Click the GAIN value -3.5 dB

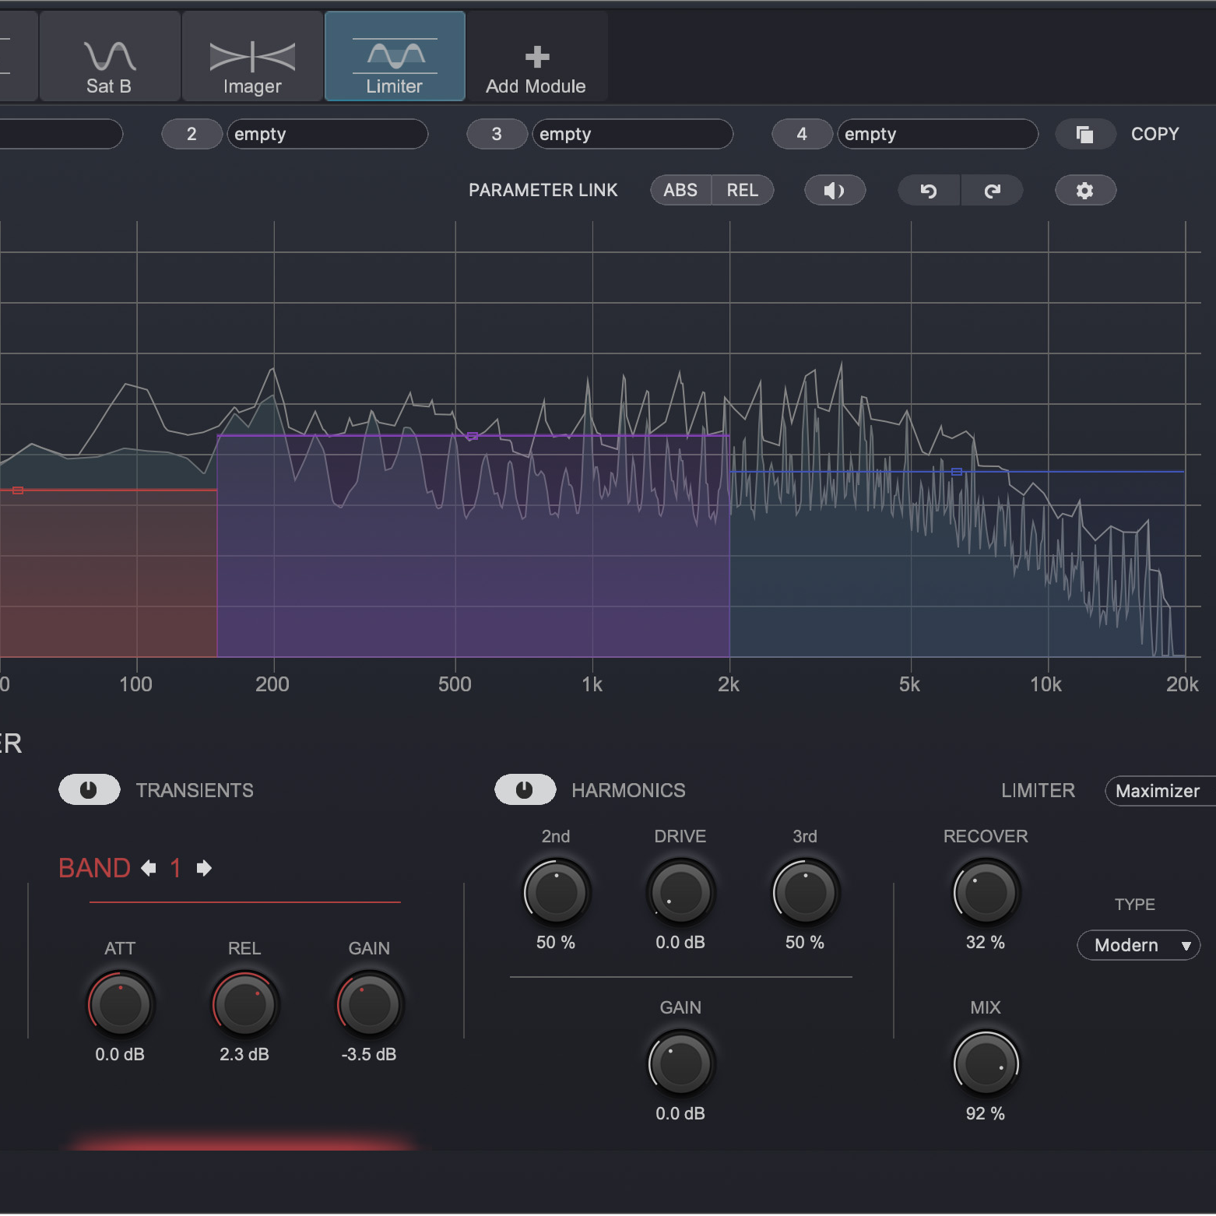369,1054
